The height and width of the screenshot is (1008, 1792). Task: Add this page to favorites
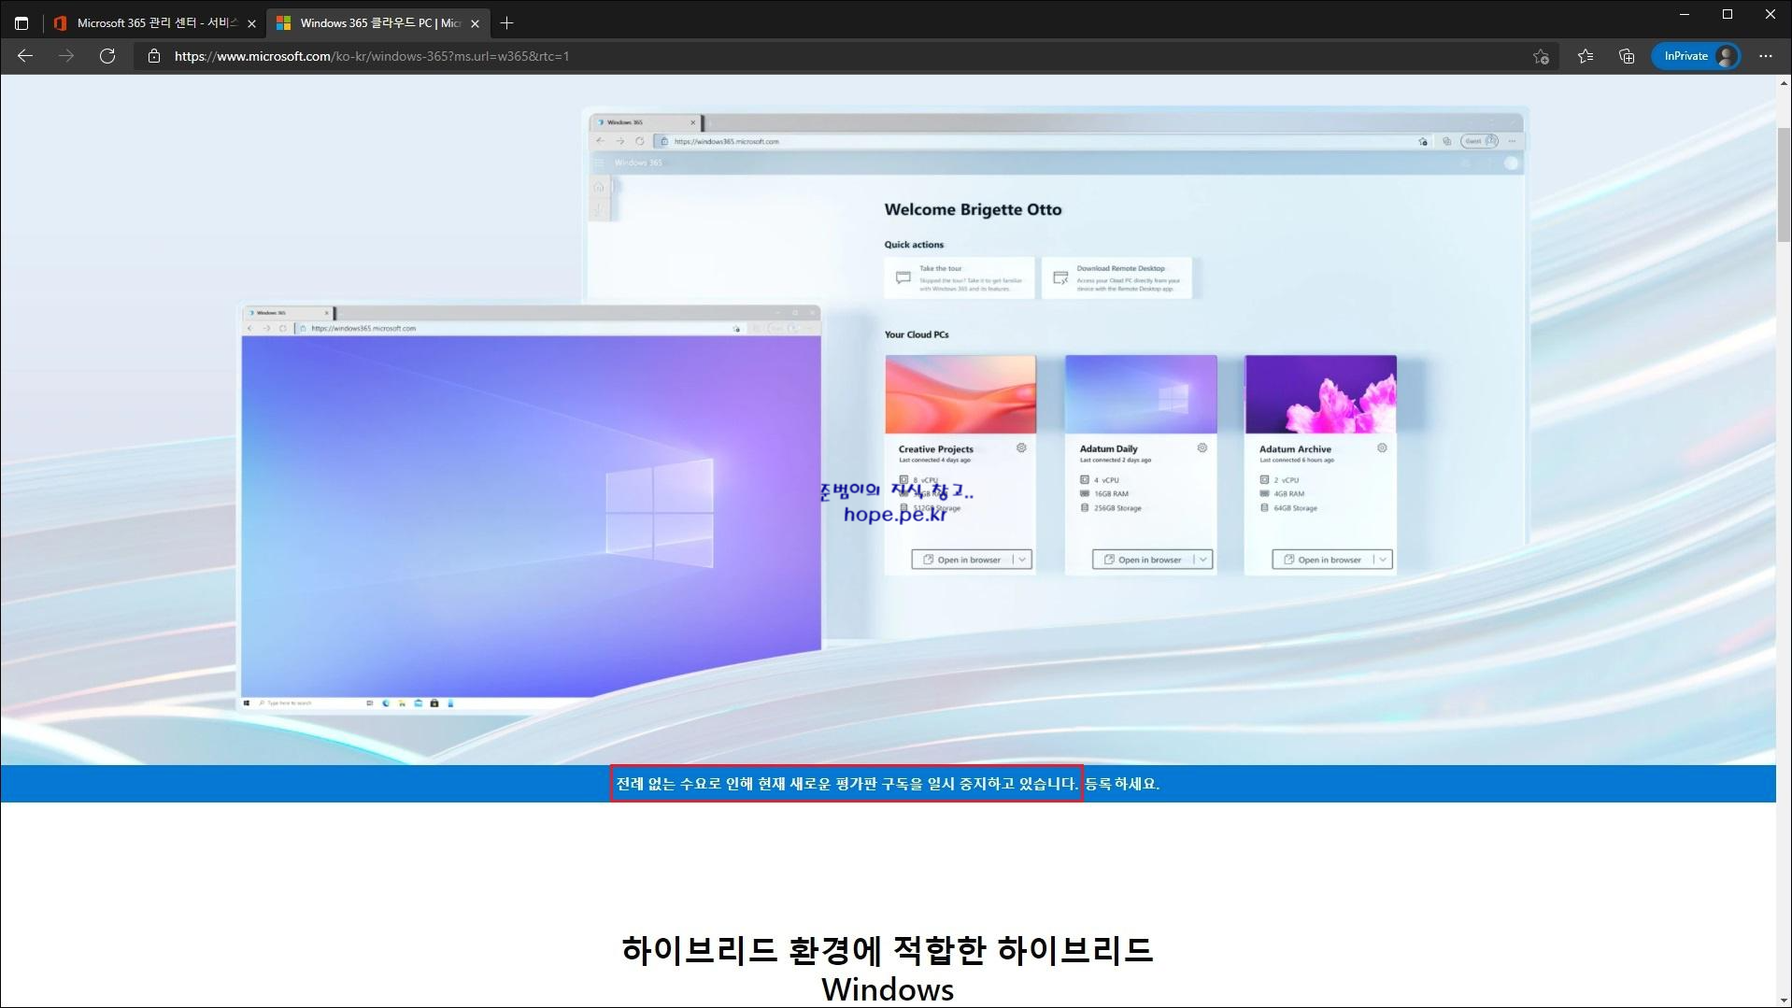click(1541, 56)
